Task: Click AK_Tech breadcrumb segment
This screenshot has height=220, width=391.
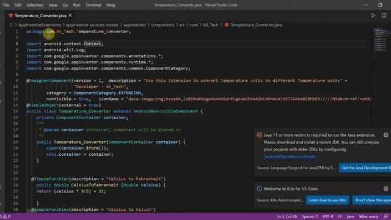Action: [210, 25]
